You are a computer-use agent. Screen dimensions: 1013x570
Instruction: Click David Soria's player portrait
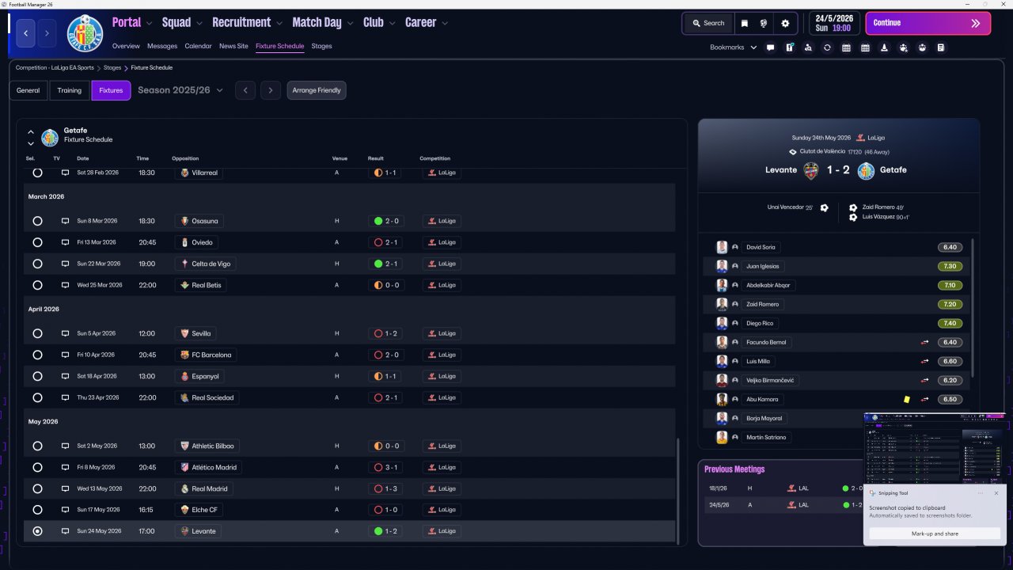(722, 247)
